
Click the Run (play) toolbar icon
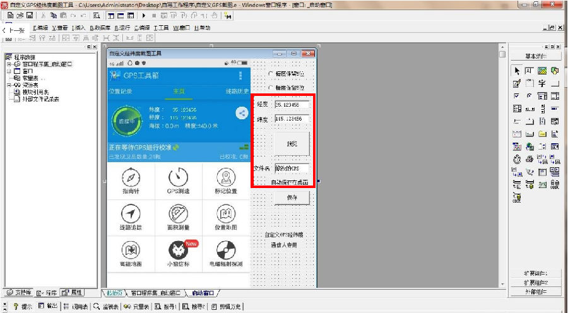pyautogui.click(x=144, y=16)
